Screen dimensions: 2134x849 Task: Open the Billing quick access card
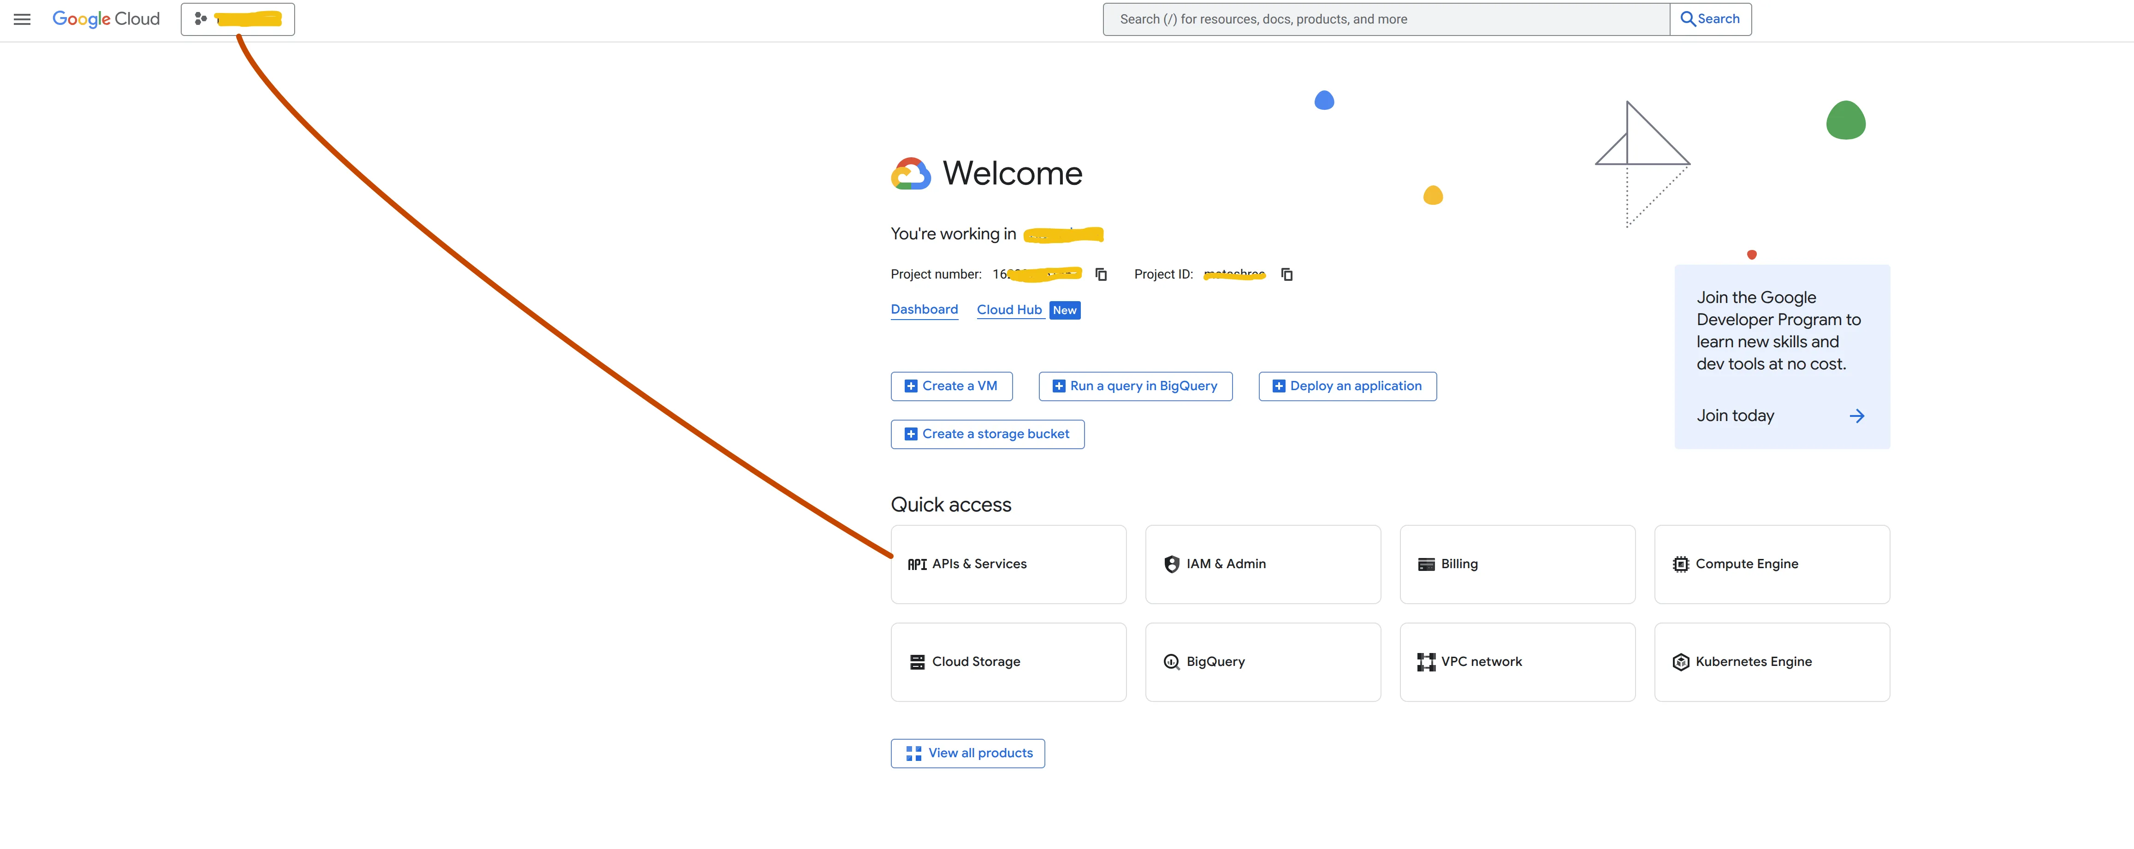[1517, 564]
